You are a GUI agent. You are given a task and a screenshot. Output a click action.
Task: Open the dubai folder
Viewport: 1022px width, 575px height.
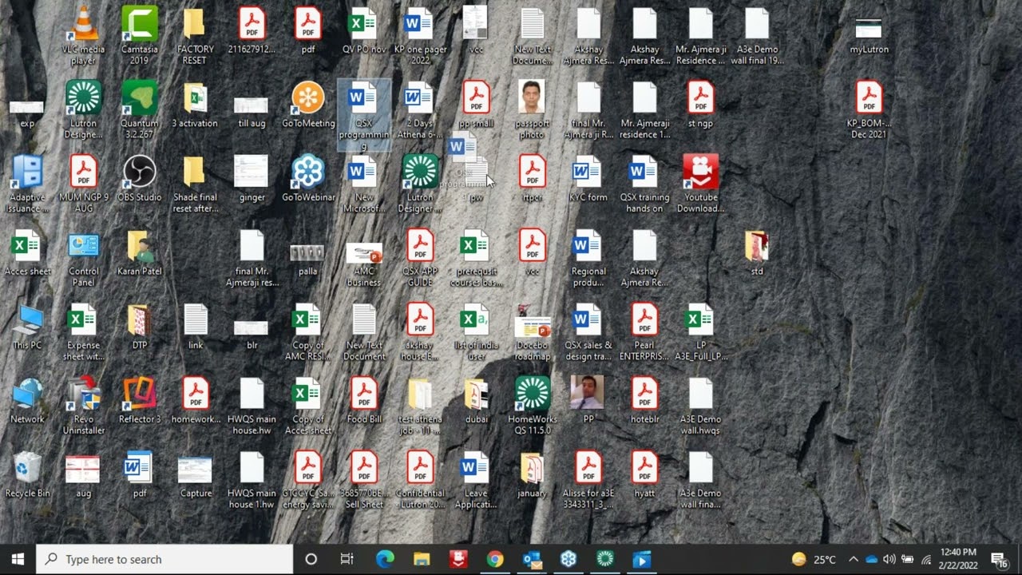click(476, 400)
